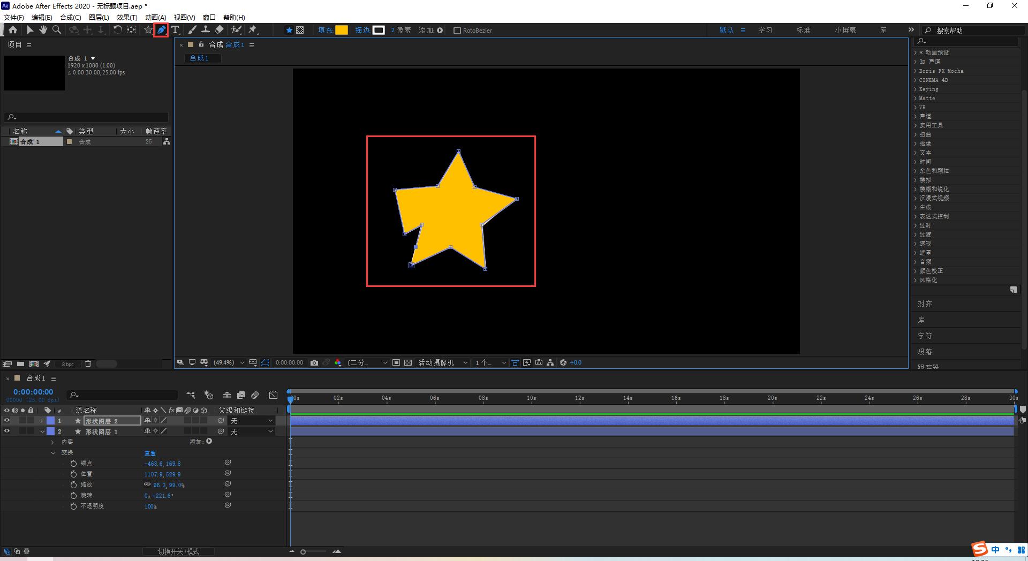Open the composition flowchart icon in viewer bar
The image size is (1028, 561).
[x=550, y=362]
